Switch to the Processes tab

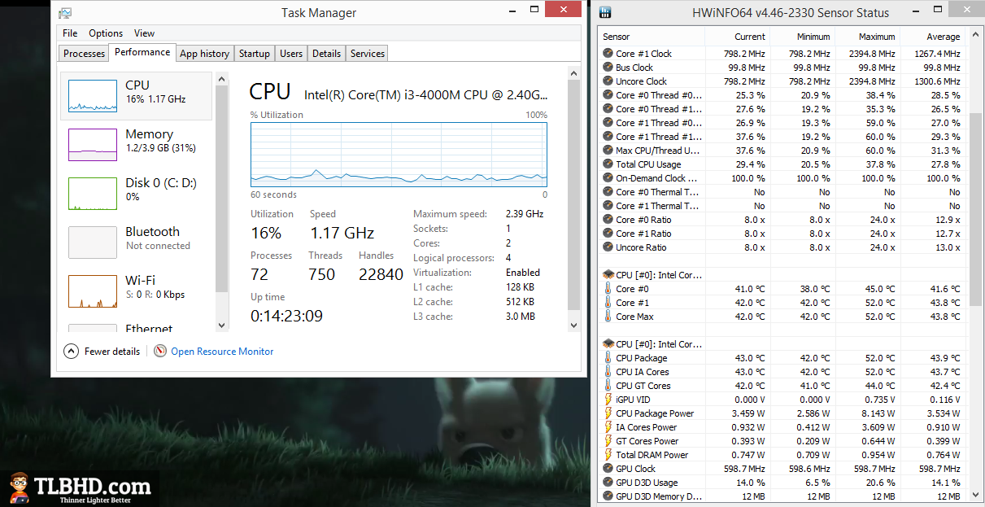pos(84,54)
